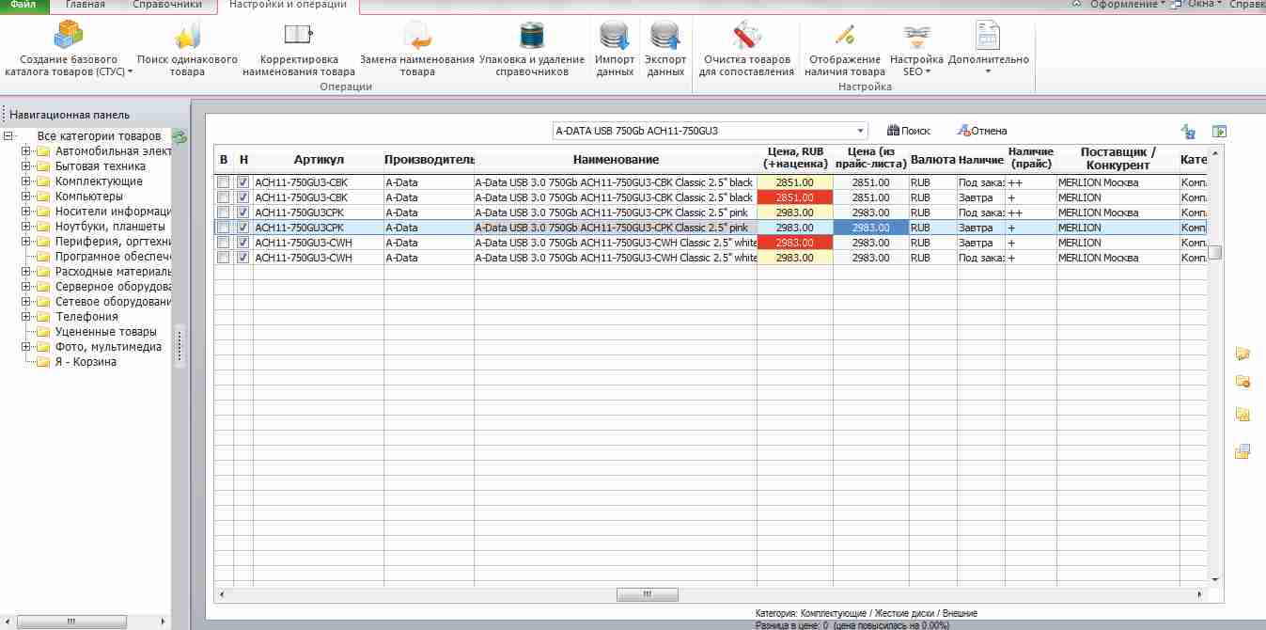Select Уцененные товары tree item
The width and height of the screenshot is (1266, 630).
click(x=106, y=332)
